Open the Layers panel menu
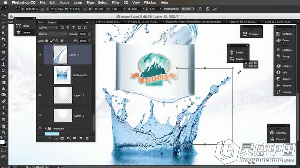The image size is (300, 168). pos(93,23)
